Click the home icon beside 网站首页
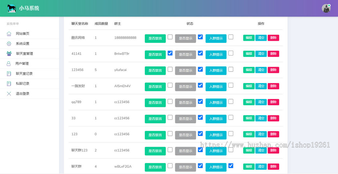 point(9,34)
